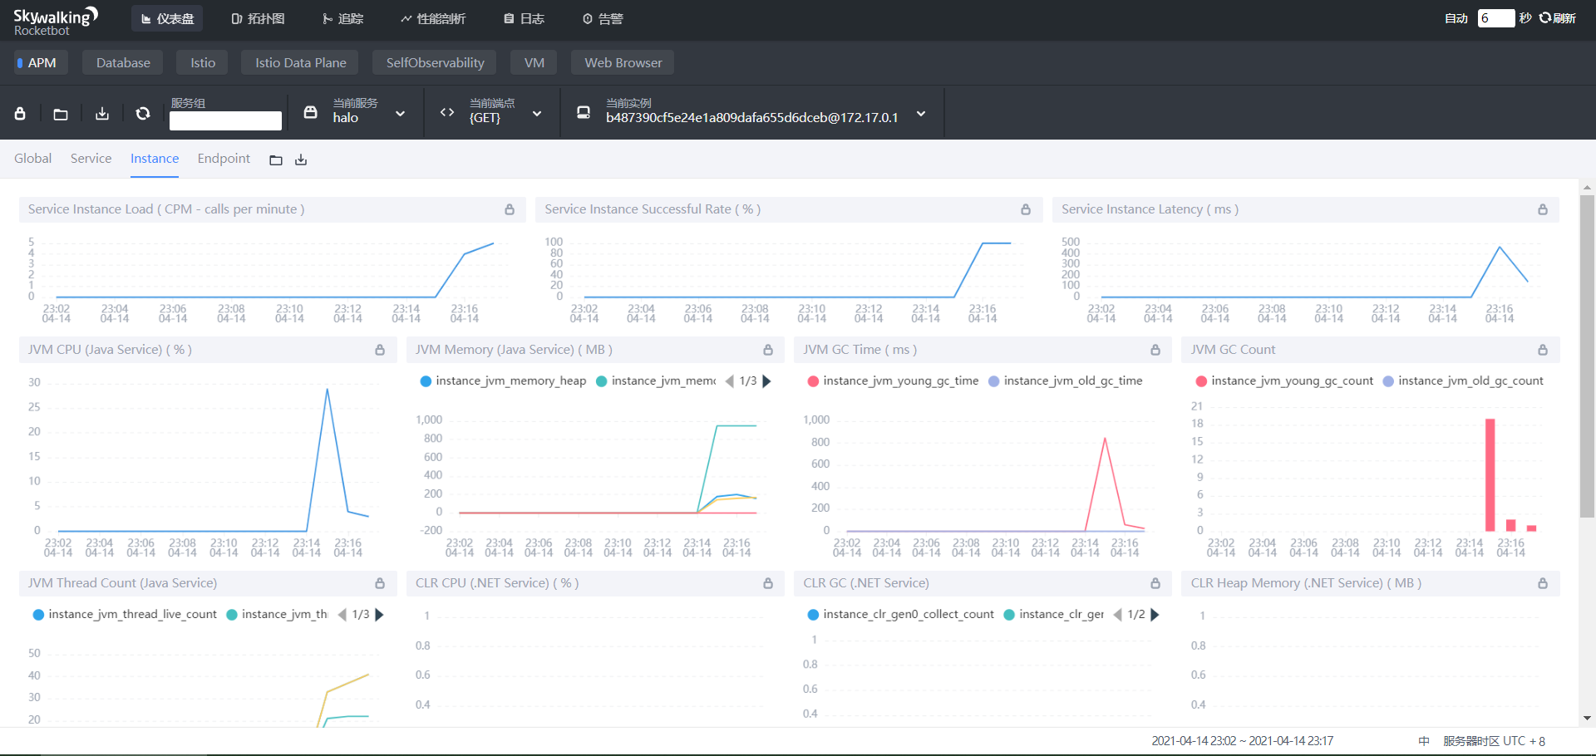Click the toolbar folder import icon
Screen dimensions: 1596x756
(61, 114)
